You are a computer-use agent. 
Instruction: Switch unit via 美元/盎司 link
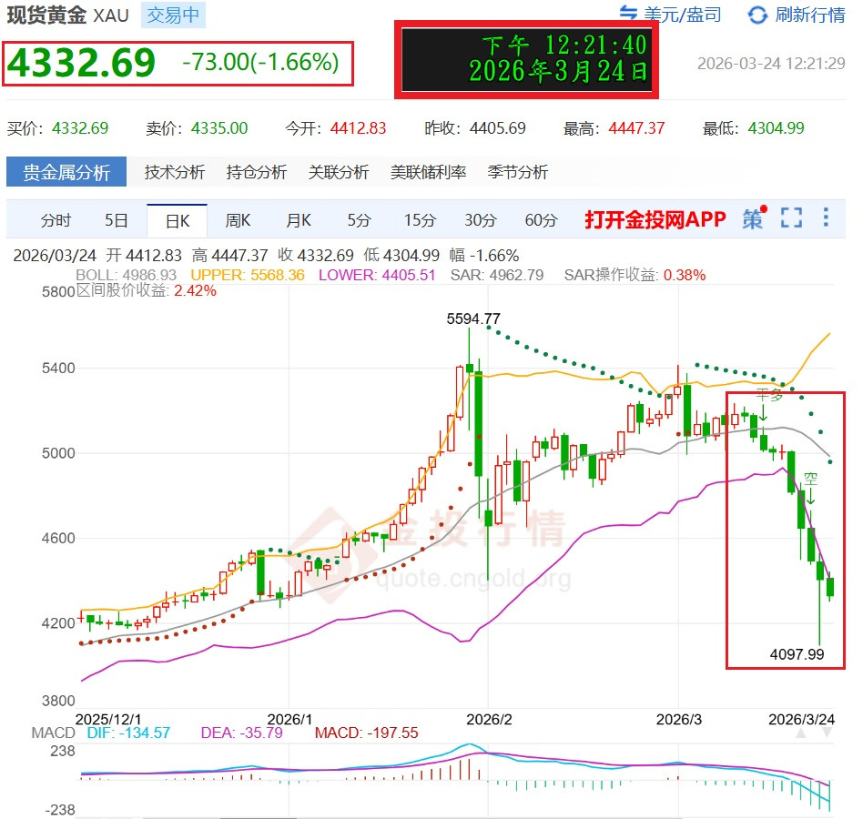683,15
